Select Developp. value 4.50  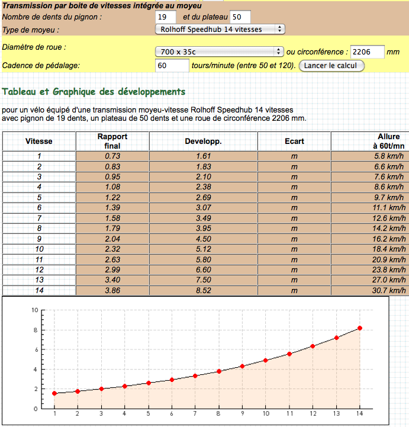[203, 239]
